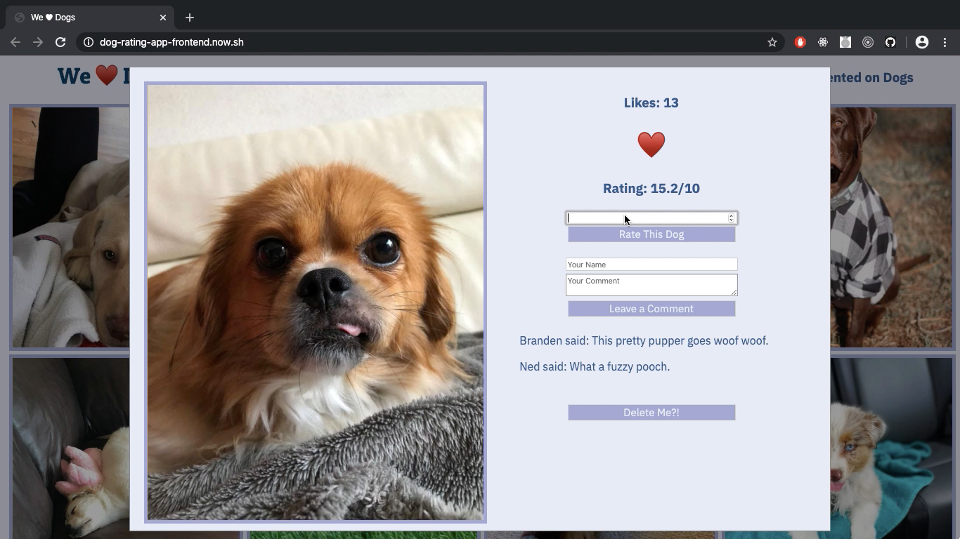
Task: Focus the rating number input field
Action: [x=651, y=218]
